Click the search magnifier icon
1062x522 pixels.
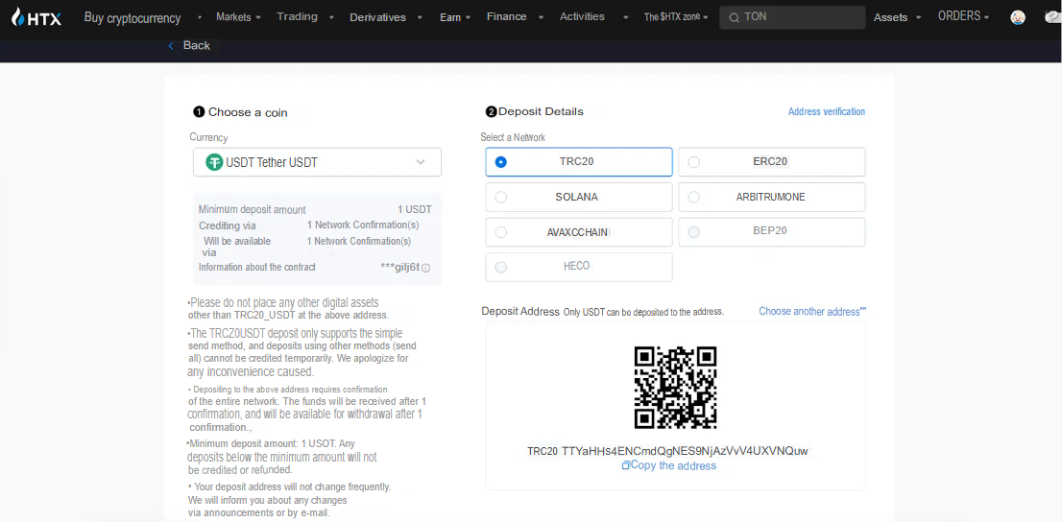click(734, 17)
